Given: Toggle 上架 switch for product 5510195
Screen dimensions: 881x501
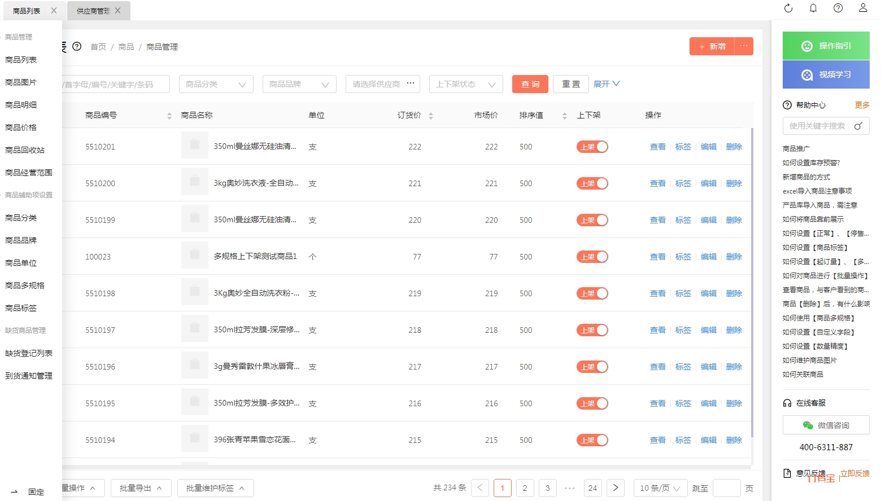Looking at the screenshot, I should [x=592, y=403].
